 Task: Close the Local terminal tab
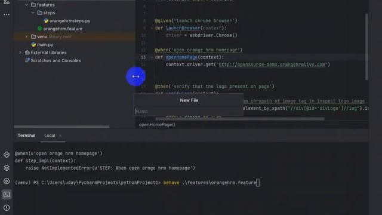(60, 136)
